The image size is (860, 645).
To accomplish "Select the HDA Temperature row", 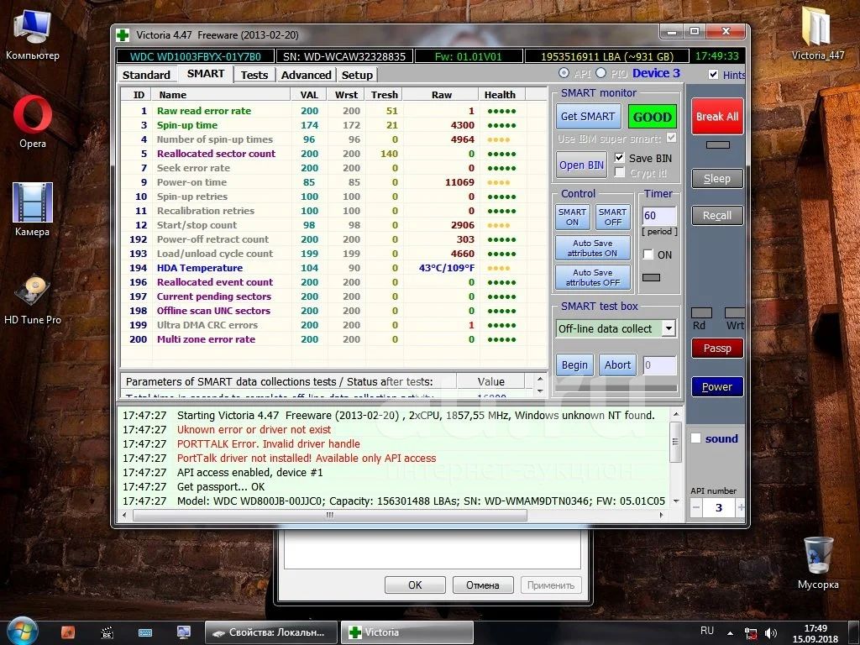I will click(333, 268).
